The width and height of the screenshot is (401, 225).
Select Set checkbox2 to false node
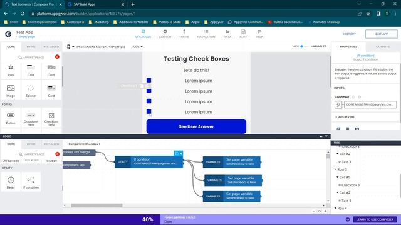232,162
